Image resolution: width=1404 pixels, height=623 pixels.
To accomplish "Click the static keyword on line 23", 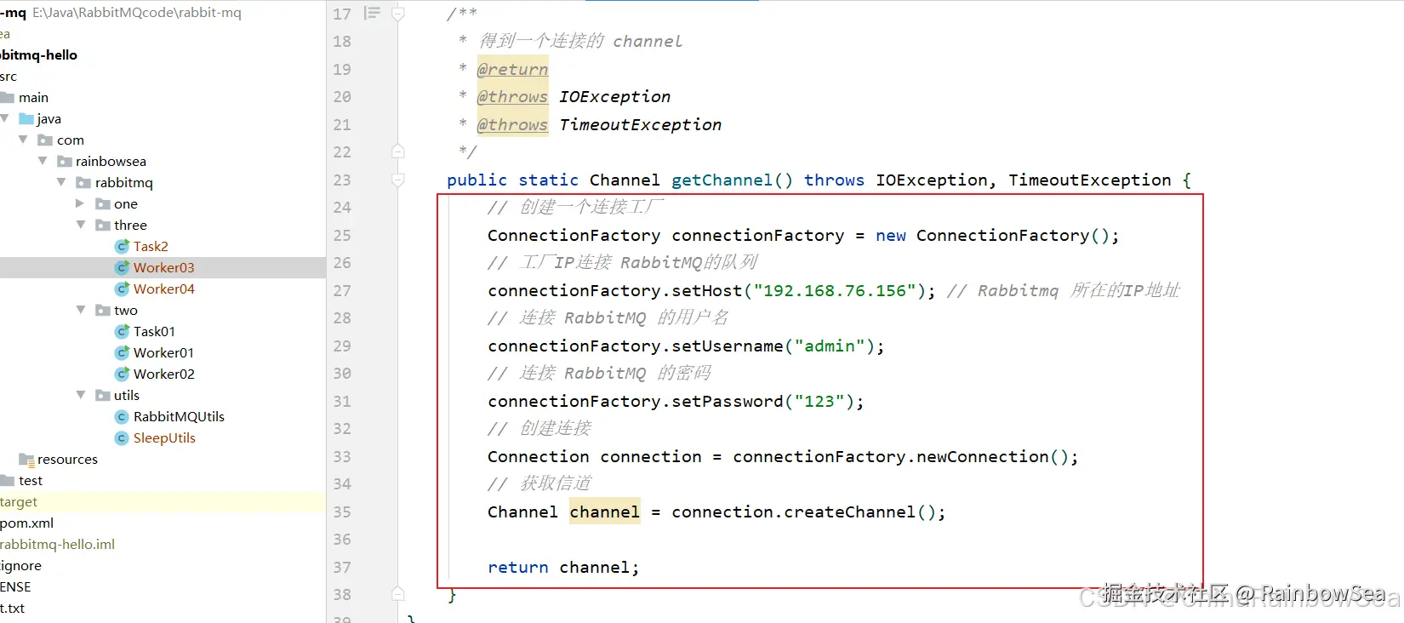I will (x=549, y=180).
